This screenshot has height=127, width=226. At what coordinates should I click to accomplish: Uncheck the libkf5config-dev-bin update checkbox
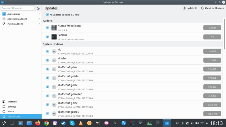pos(47,96)
